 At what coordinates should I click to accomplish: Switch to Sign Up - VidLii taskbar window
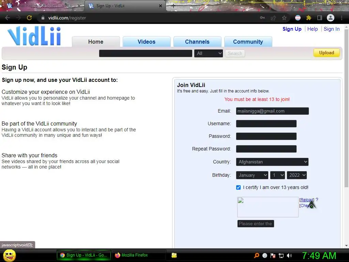84,255
